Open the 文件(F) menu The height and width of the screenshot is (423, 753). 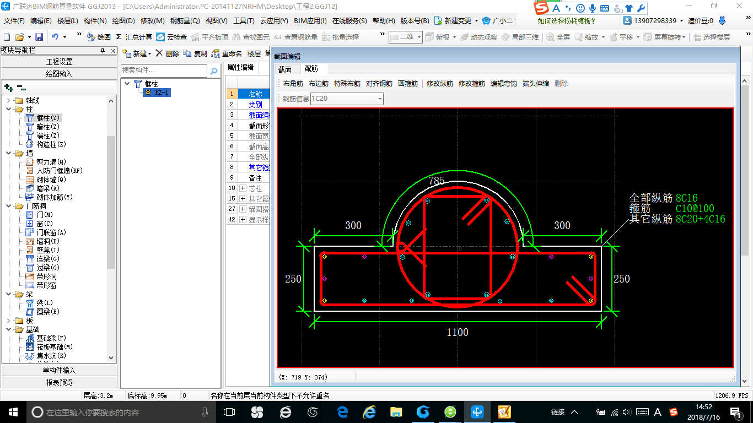14,21
